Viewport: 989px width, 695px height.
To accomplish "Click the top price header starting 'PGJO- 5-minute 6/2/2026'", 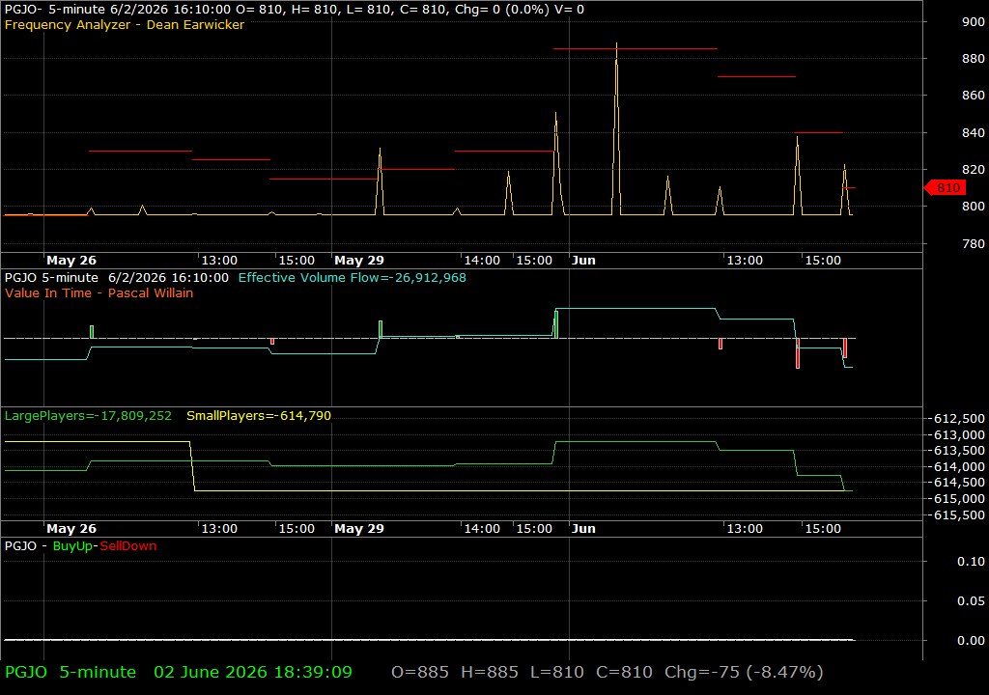I will click(x=294, y=10).
